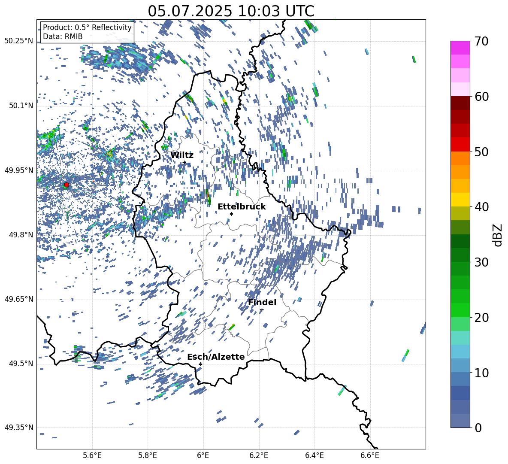508x464 pixels.
Task: Click the 6.2°E longitude tick label
Action: coord(259,455)
